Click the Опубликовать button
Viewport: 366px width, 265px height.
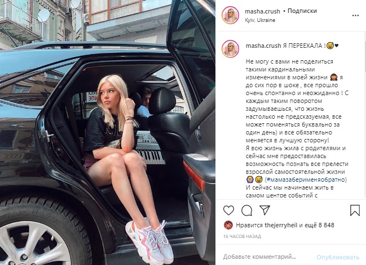tap(338, 257)
